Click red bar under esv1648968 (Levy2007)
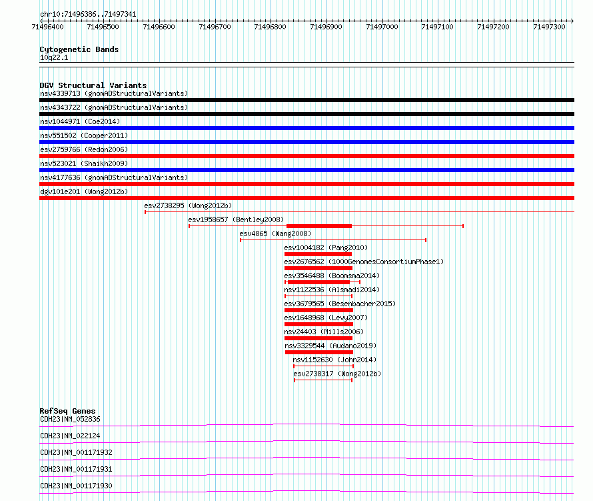The height and width of the screenshot is (501, 593). coord(318,324)
